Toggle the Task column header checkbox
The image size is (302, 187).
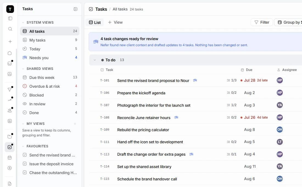point(102,70)
